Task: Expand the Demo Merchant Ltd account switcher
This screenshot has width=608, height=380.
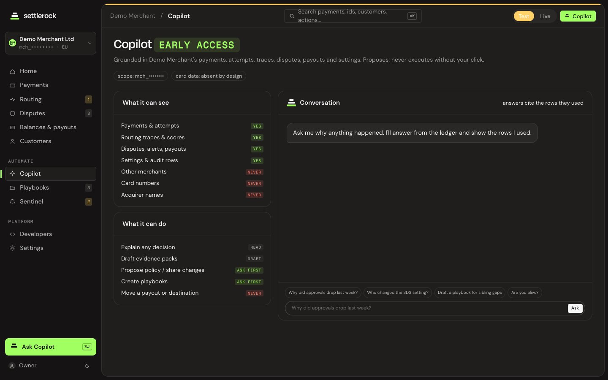Action: 51,43
